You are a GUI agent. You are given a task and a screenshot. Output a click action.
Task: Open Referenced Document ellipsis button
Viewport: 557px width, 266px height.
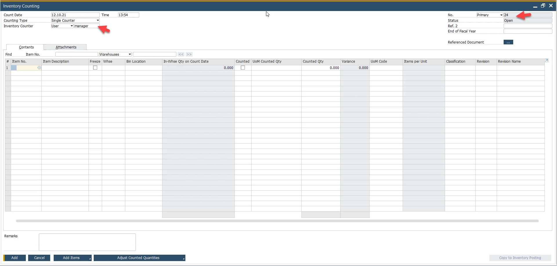[x=508, y=42]
